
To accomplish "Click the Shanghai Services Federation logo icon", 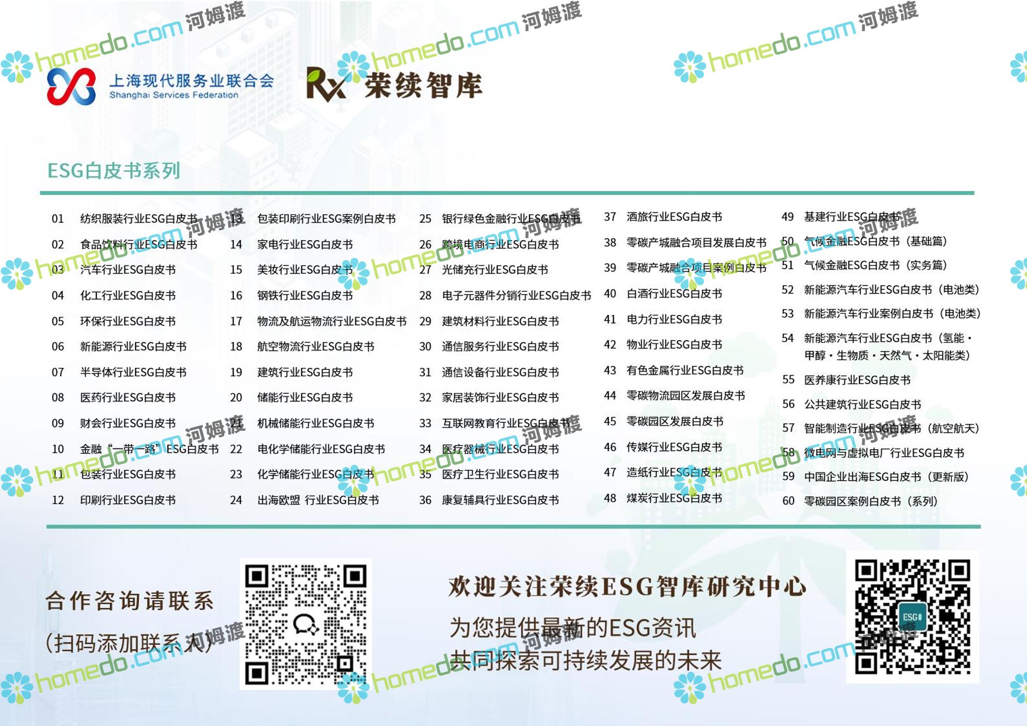I will click(x=71, y=86).
